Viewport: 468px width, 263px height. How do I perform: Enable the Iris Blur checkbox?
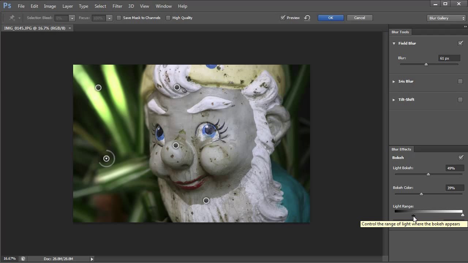coord(460,81)
